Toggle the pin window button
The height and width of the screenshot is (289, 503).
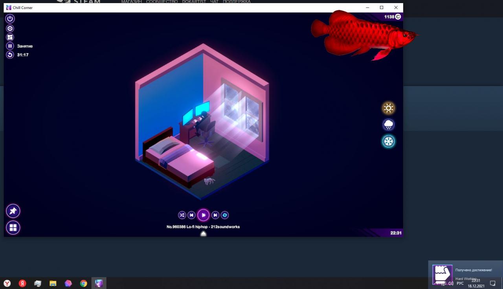tap(13, 211)
